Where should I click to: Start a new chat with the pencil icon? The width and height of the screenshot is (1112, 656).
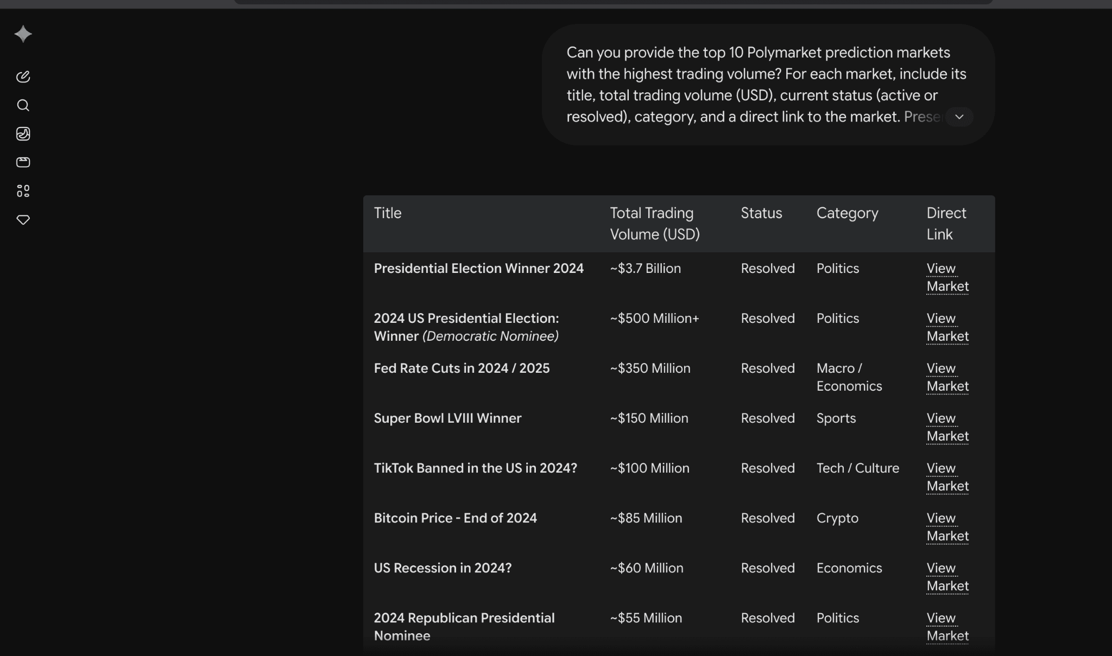(x=23, y=77)
